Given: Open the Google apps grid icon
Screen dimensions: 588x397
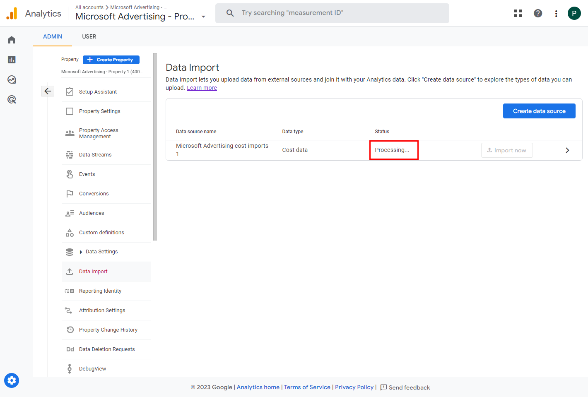Looking at the screenshot, I should coord(518,13).
